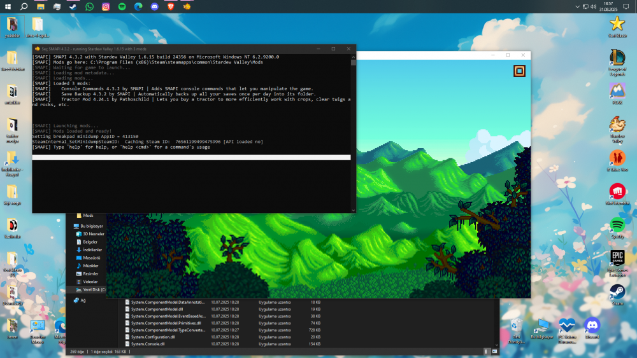Switch Explorer to large icons view
The height and width of the screenshot is (358, 637).
[494, 352]
